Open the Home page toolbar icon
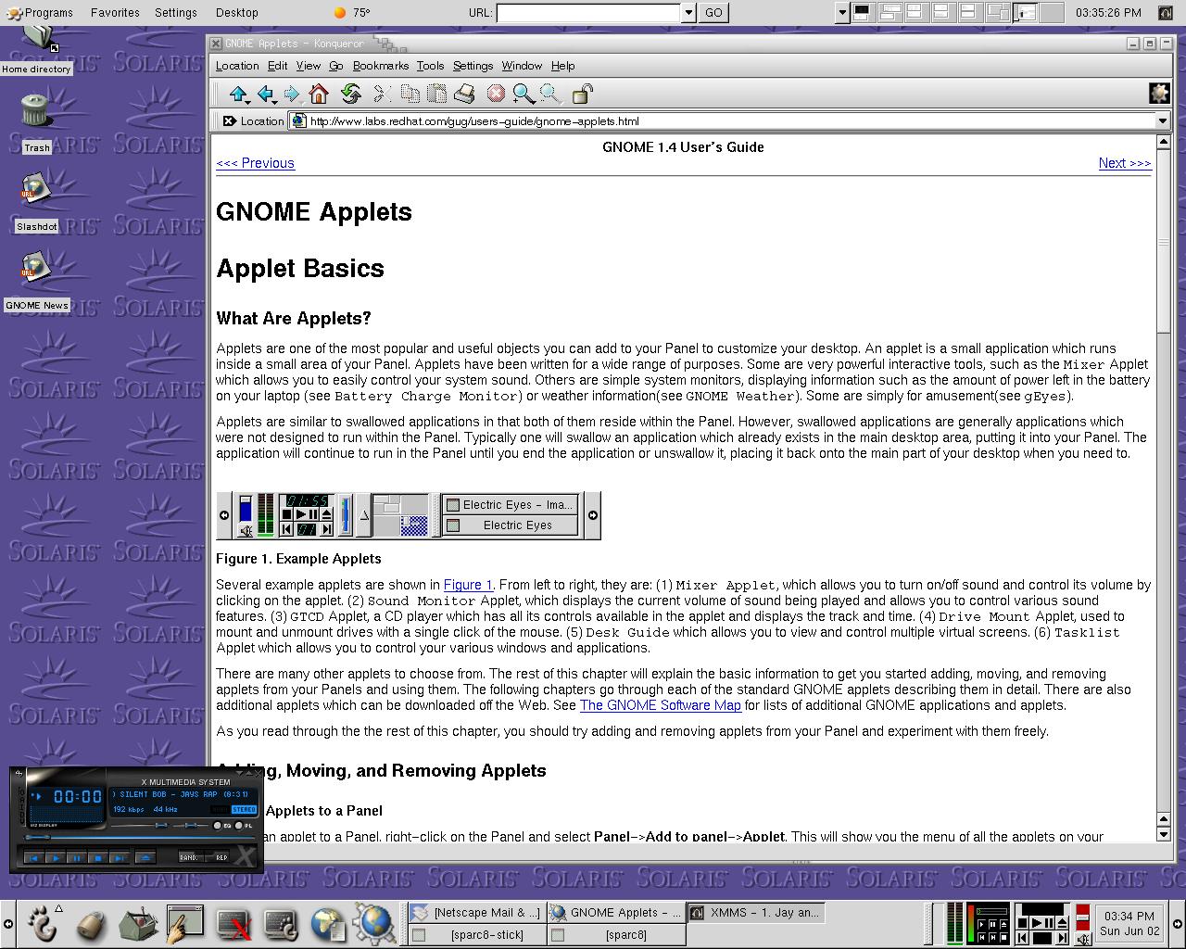Image resolution: width=1186 pixels, height=949 pixels. pyautogui.click(x=319, y=94)
